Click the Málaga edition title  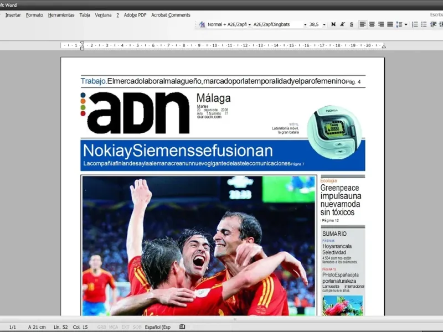tap(214, 98)
